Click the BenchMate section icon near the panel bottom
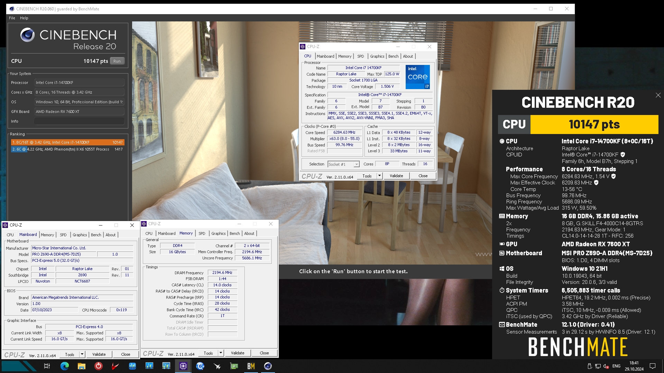664x373 pixels. coord(502,325)
